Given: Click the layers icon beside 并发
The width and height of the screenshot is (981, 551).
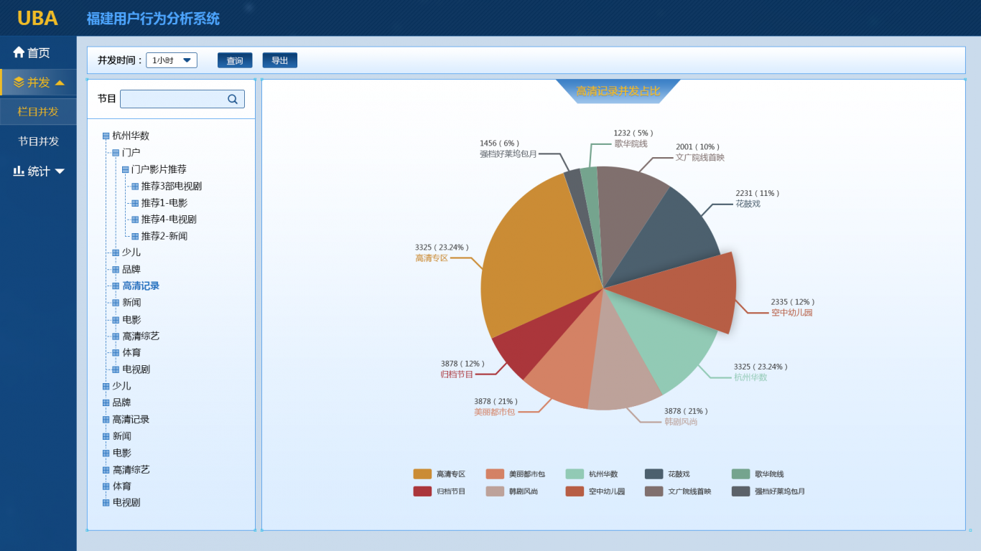Looking at the screenshot, I should [19, 83].
